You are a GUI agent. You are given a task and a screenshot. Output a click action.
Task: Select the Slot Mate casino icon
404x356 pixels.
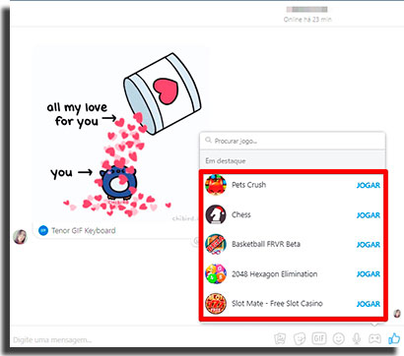click(x=216, y=304)
